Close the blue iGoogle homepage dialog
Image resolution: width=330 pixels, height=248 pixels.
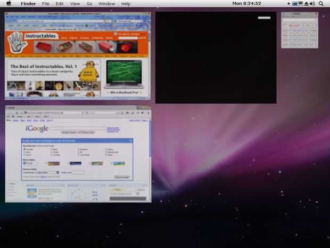tap(131, 140)
